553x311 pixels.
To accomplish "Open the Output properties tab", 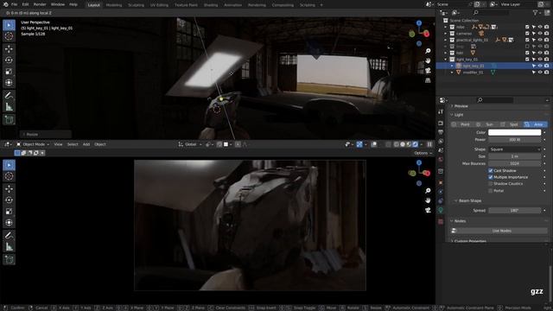I will pos(441,132).
